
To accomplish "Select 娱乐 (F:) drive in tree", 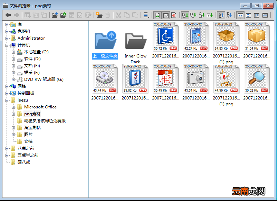I will click(x=32, y=73).
